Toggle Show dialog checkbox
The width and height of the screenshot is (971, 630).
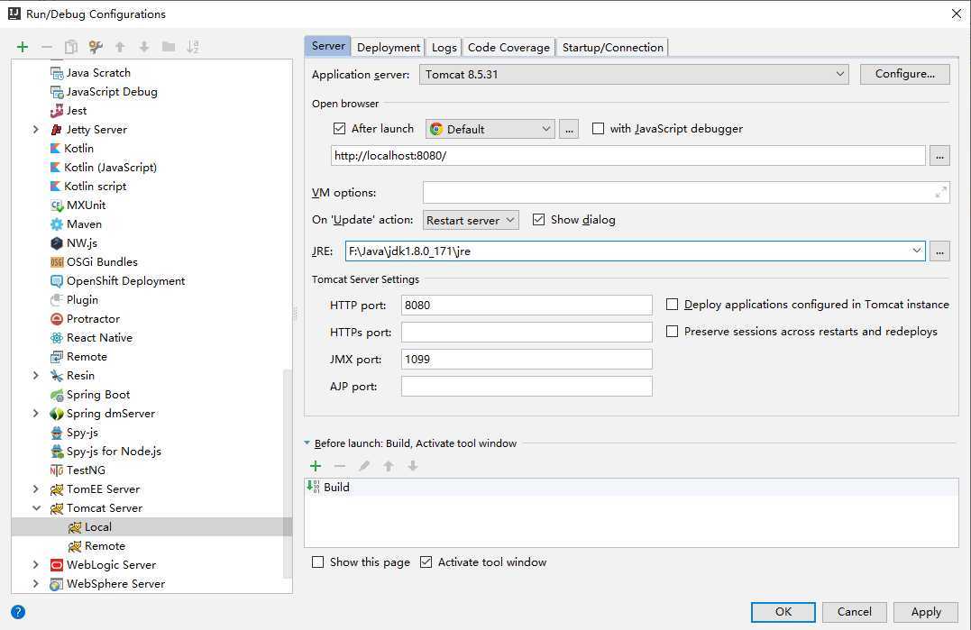click(539, 220)
